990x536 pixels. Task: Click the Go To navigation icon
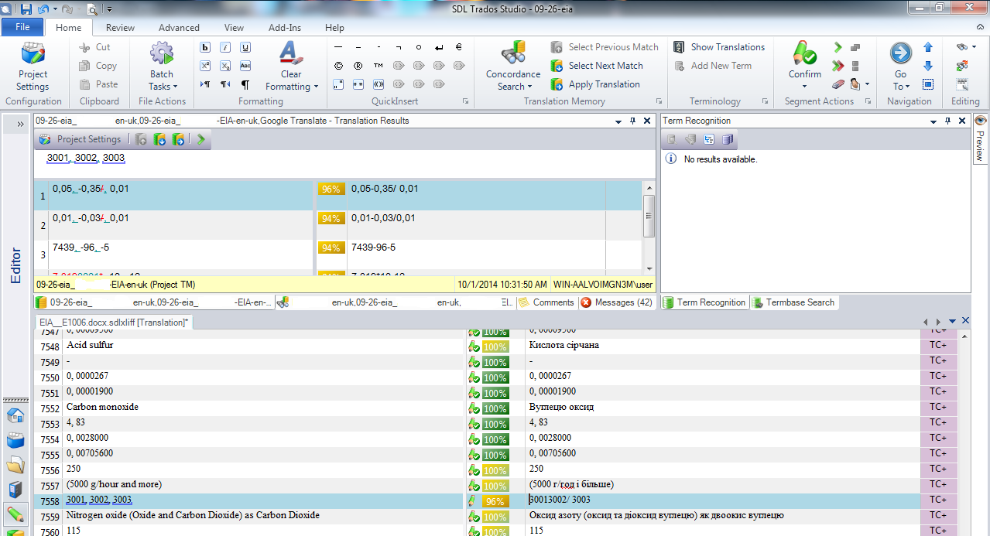pyautogui.click(x=900, y=55)
